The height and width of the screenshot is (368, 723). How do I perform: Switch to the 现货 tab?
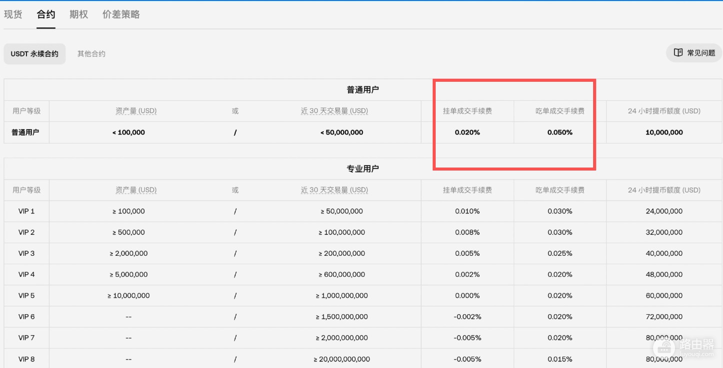point(13,14)
